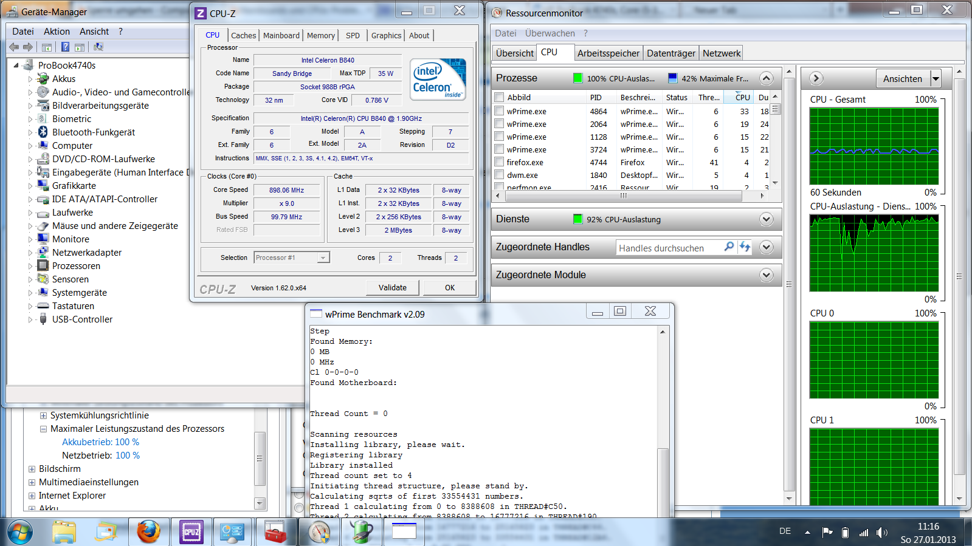
Task: Click the forward arrow in Geräte-Manager toolbar
Action: pyautogui.click(x=28, y=47)
